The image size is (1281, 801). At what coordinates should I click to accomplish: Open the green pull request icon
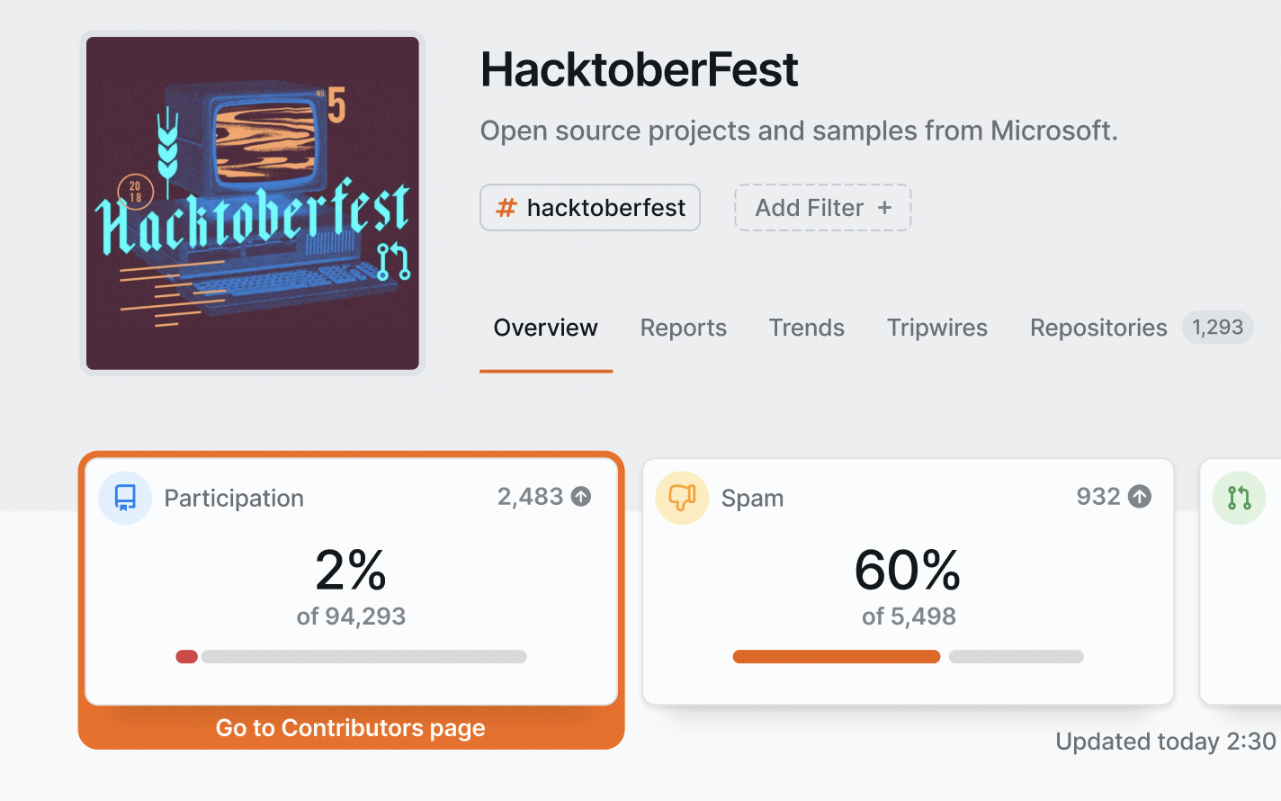pos(1239,497)
